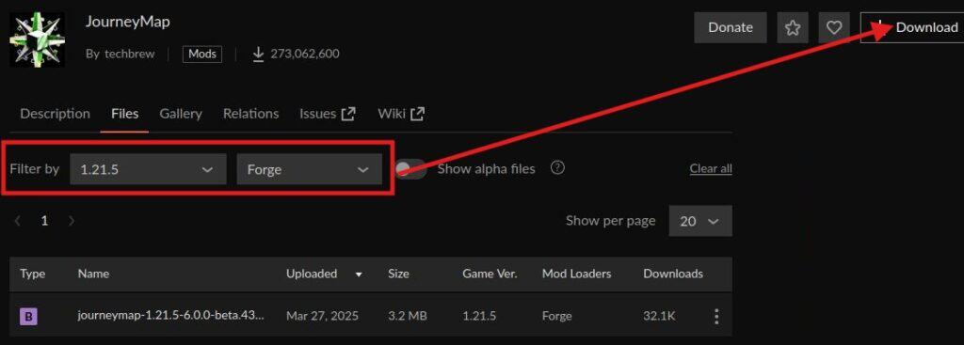Click the 3.2 MB size cell
The image size is (964, 345).
[408, 316]
